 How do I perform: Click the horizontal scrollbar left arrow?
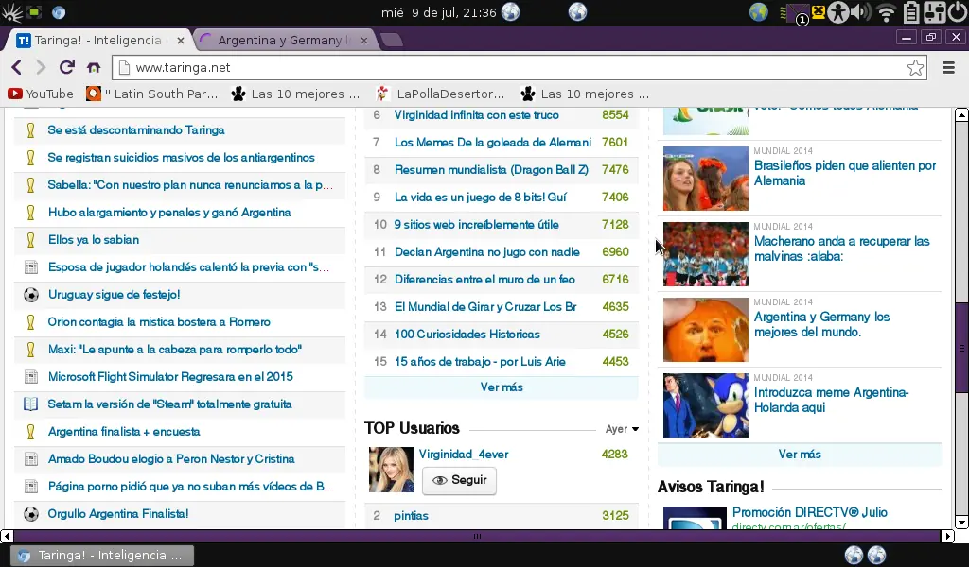coord(7,536)
